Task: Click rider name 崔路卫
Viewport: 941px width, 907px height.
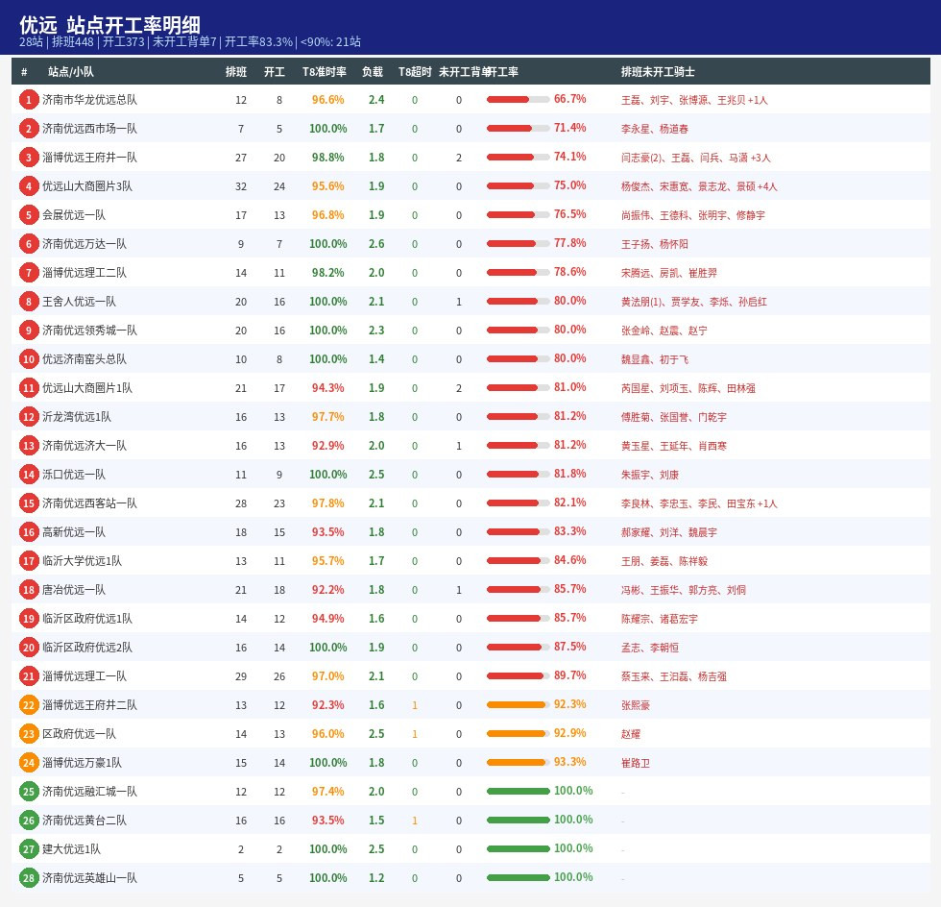Action: click(x=635, y=763)
